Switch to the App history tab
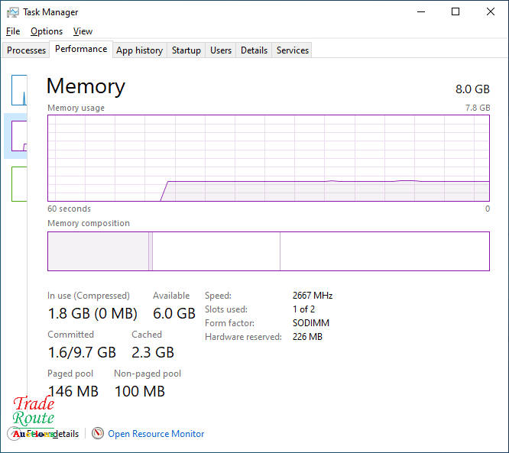509x453 pixels. [139, 50]
